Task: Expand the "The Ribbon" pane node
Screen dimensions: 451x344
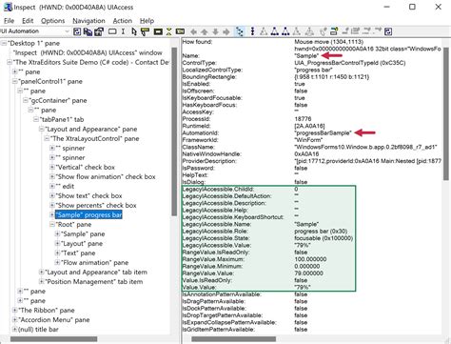Action: [x=14, y=310]
